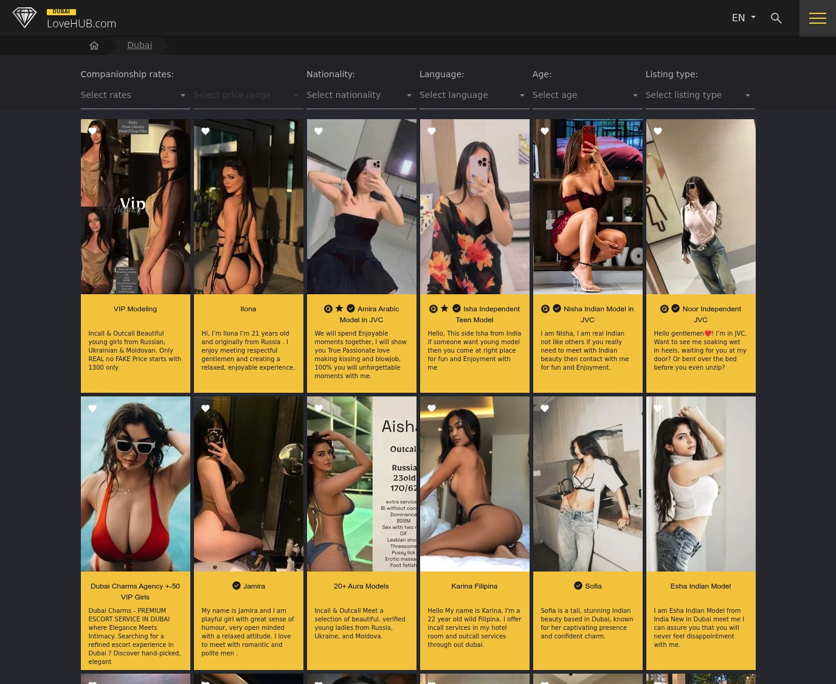Favorite the Esha Indian Model listing

[658, 409]
